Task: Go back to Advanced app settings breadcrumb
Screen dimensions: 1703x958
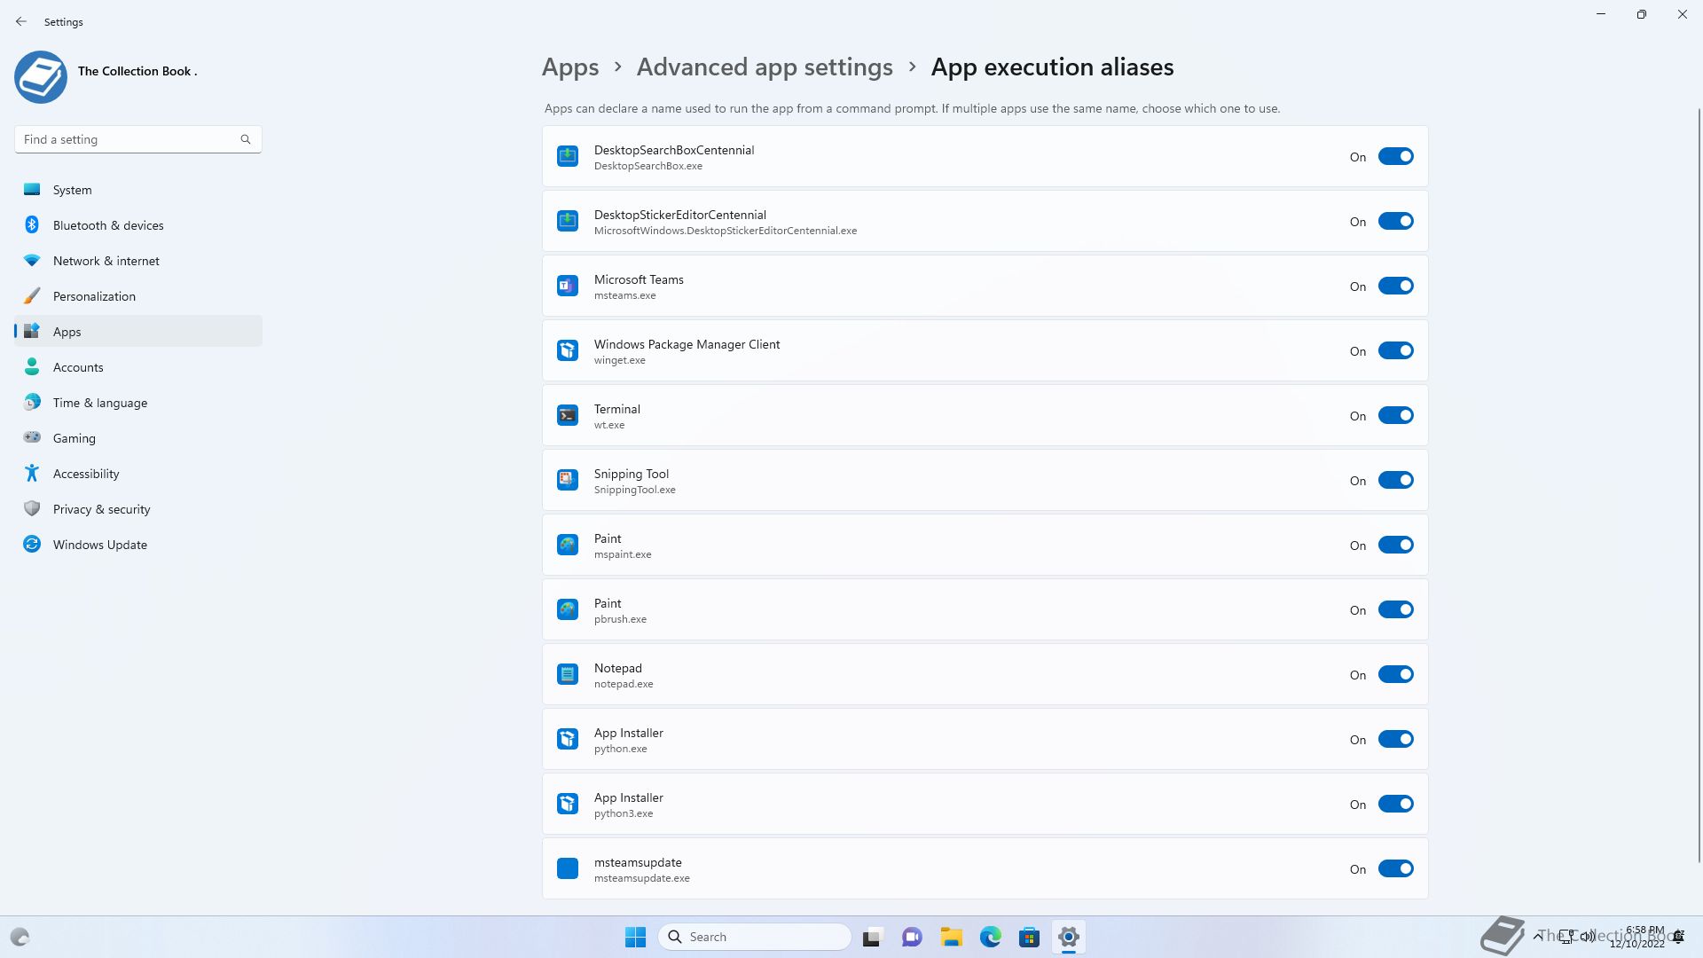Action: coord(765,67)
